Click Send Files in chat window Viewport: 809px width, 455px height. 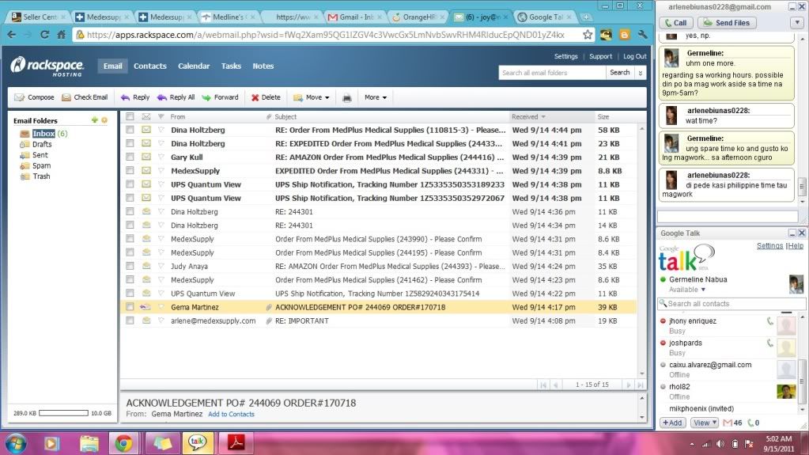727,23
